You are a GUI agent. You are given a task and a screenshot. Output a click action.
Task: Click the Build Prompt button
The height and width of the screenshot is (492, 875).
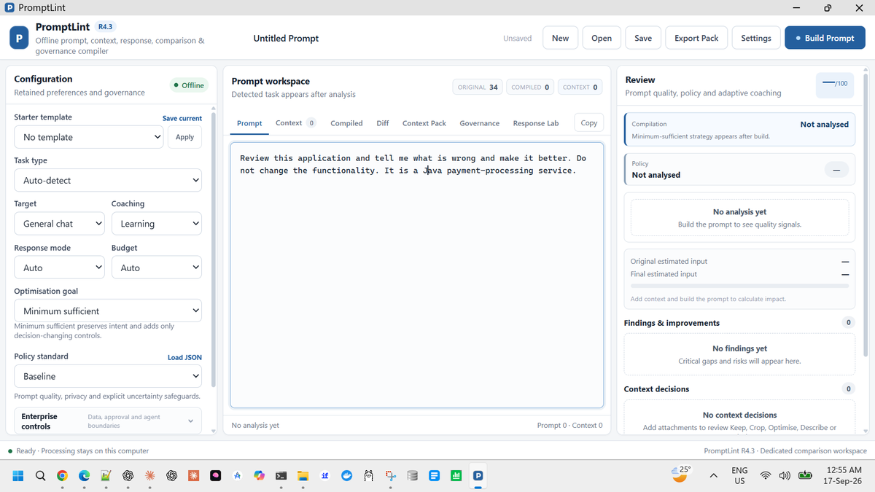825,38
